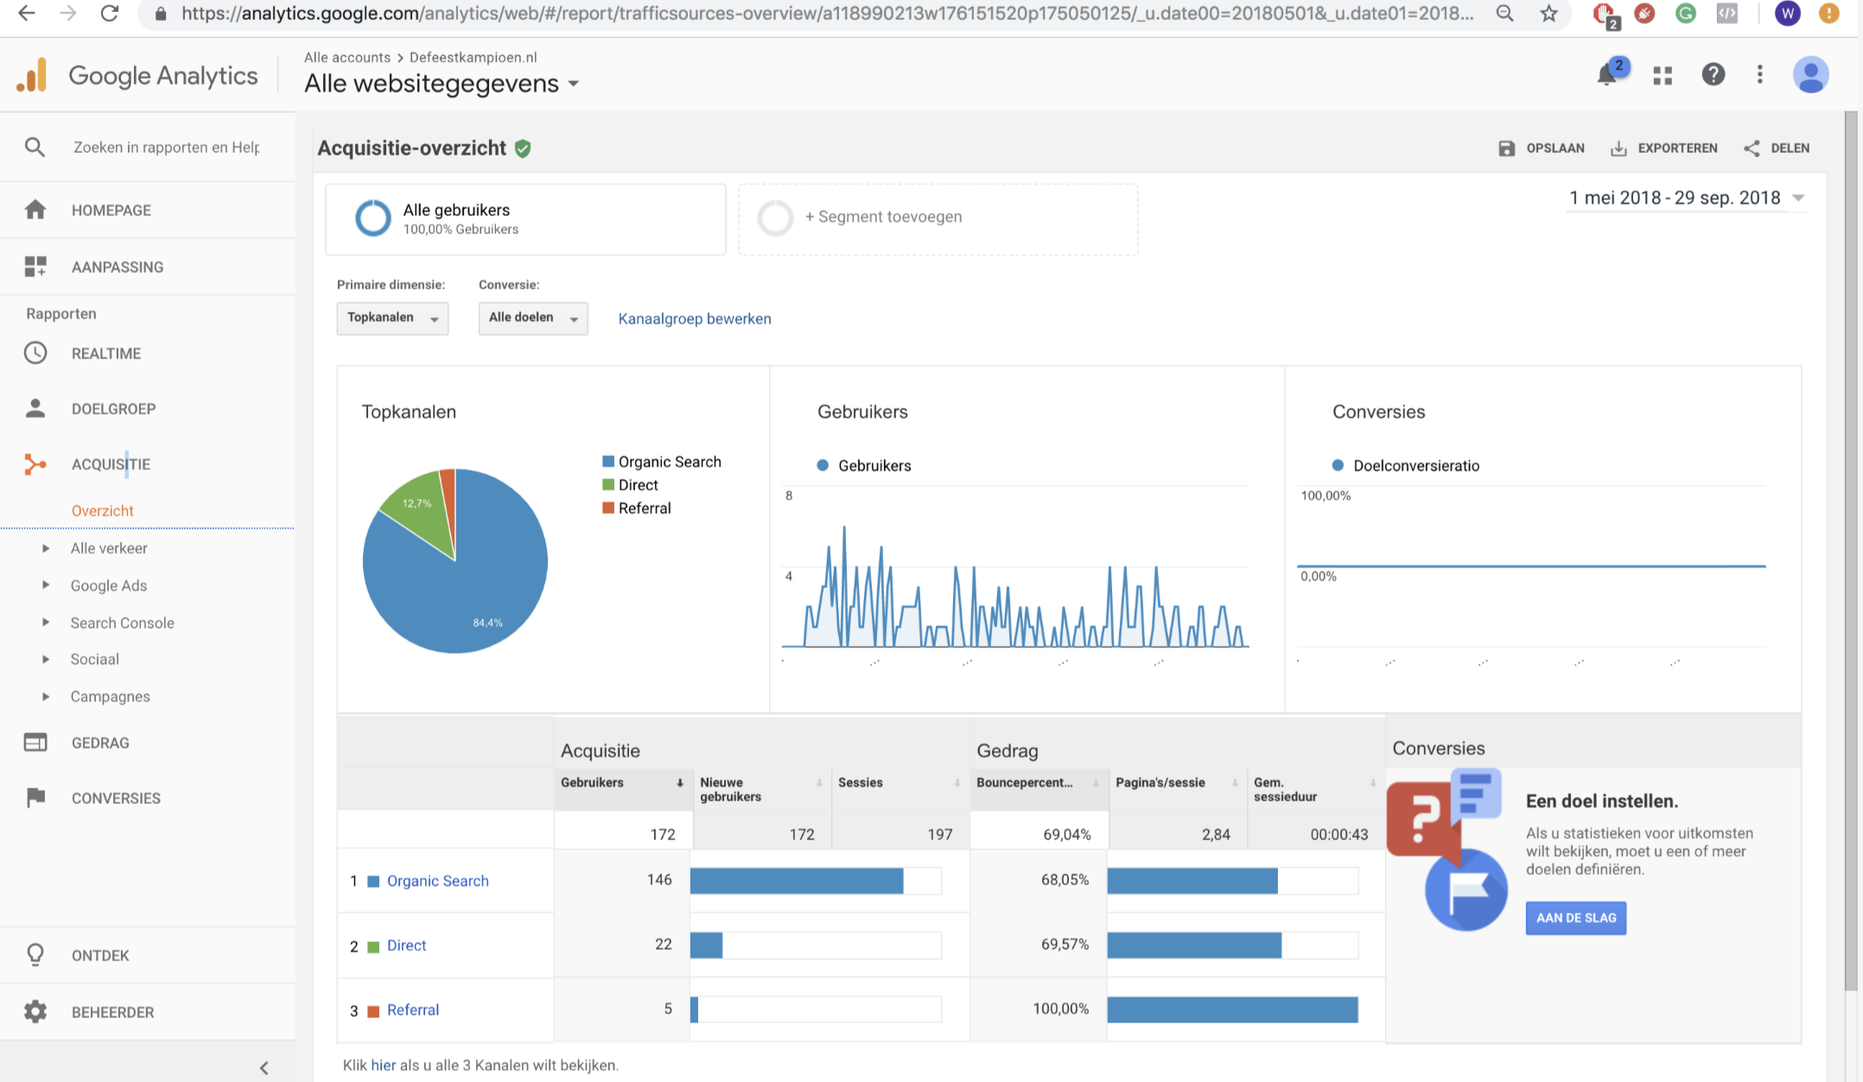Open the Topkanalen primary dimension dropdown
The width and height of the screenshot is (1863, 1082).
pyautogui.click(x=392, y=318)
